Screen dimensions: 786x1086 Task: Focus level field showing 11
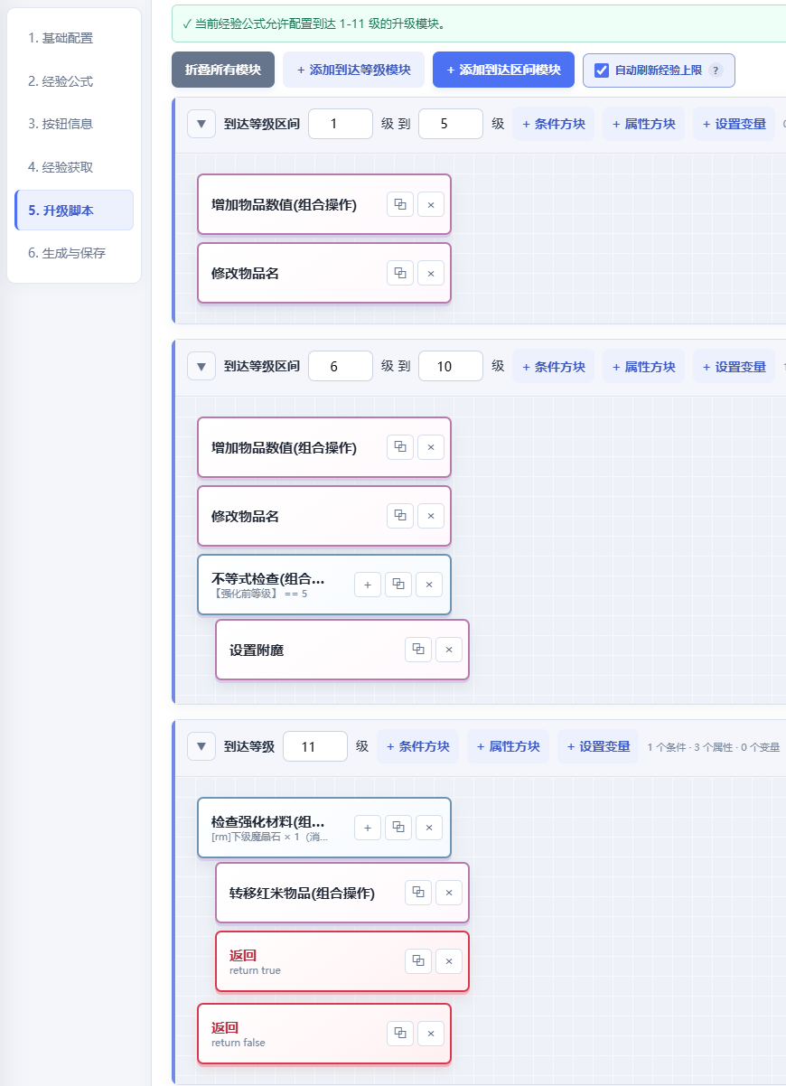tap(315, 746)
